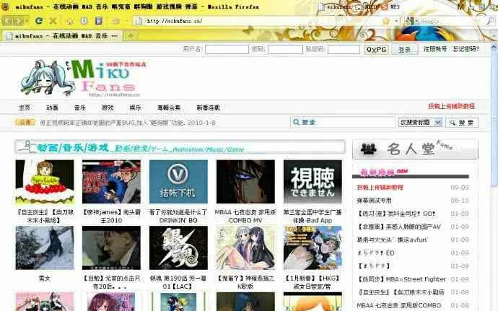Open the back/forward history dropdown arrow
Viewport: 498px width, 311px height.
(x=27, y=21)
